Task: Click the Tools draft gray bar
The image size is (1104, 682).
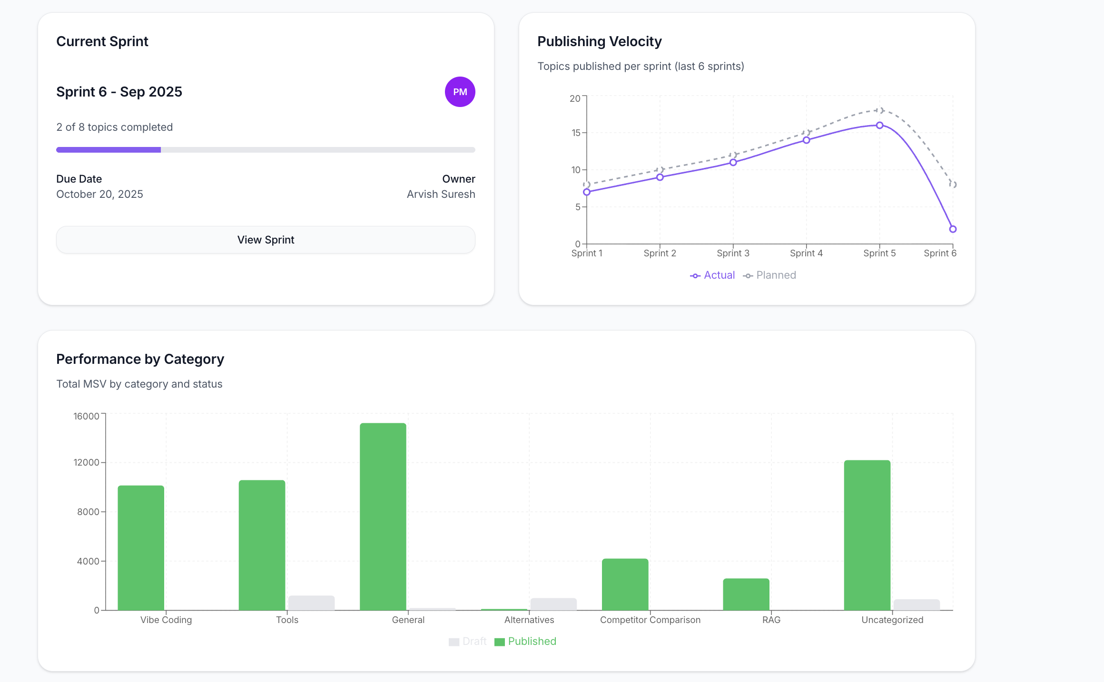Action: click(312, 603)
